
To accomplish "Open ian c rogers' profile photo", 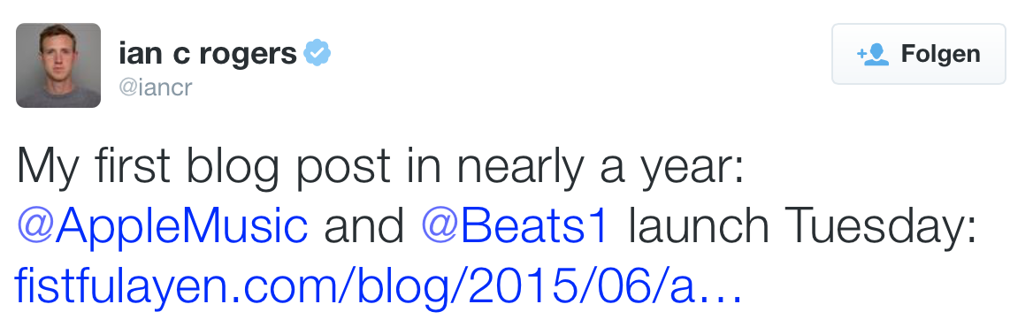I will [x=58, y=65].
